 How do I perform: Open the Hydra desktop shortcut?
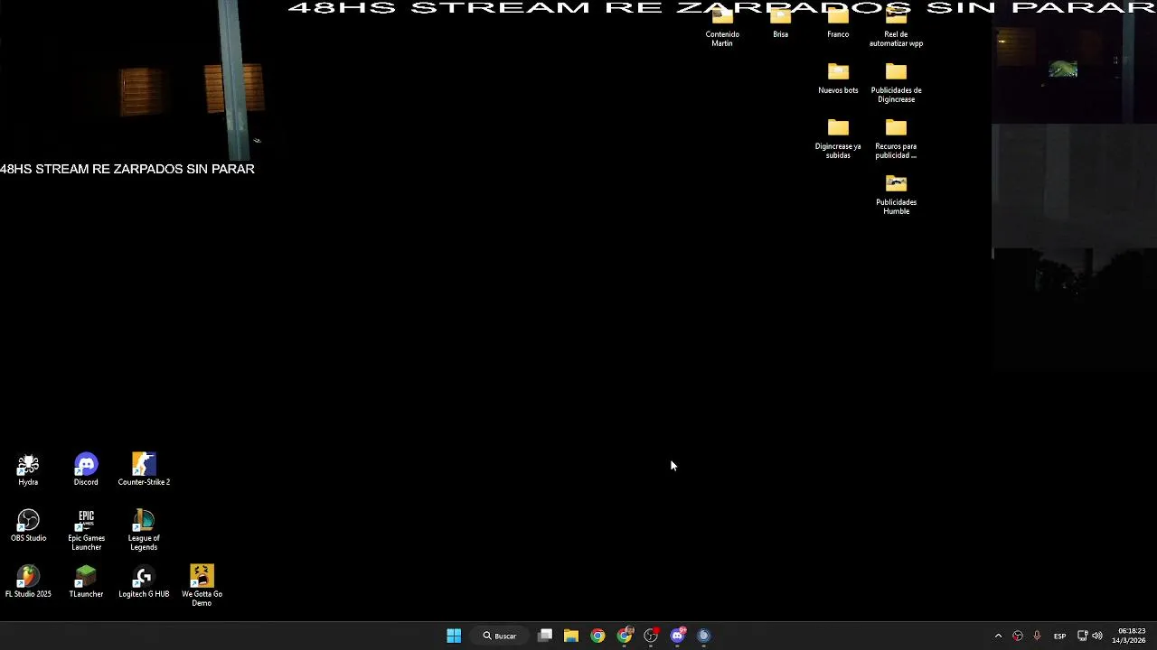28,470
